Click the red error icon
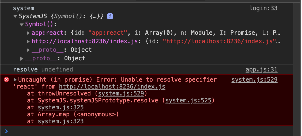The image size is (302, 136). (x=6, y=79)
